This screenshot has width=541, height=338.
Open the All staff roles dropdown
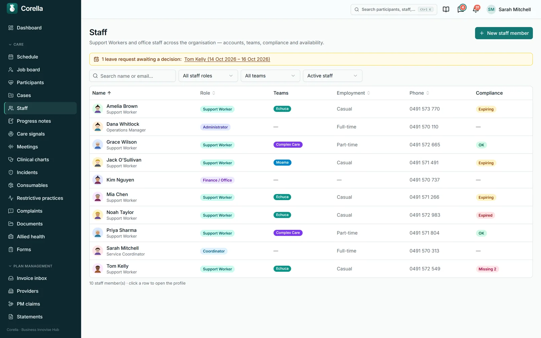click(208, 76)
